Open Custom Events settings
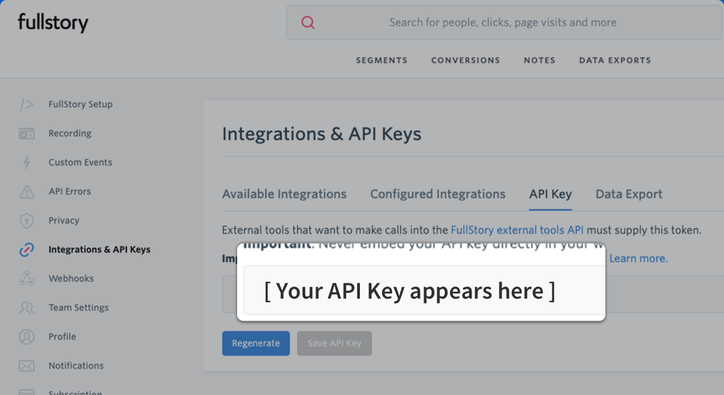Viewport: 724px width, 395px height. point(80,162)
